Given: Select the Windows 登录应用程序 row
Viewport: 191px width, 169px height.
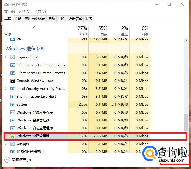Looking at the screenshot, I should [76, 112].
